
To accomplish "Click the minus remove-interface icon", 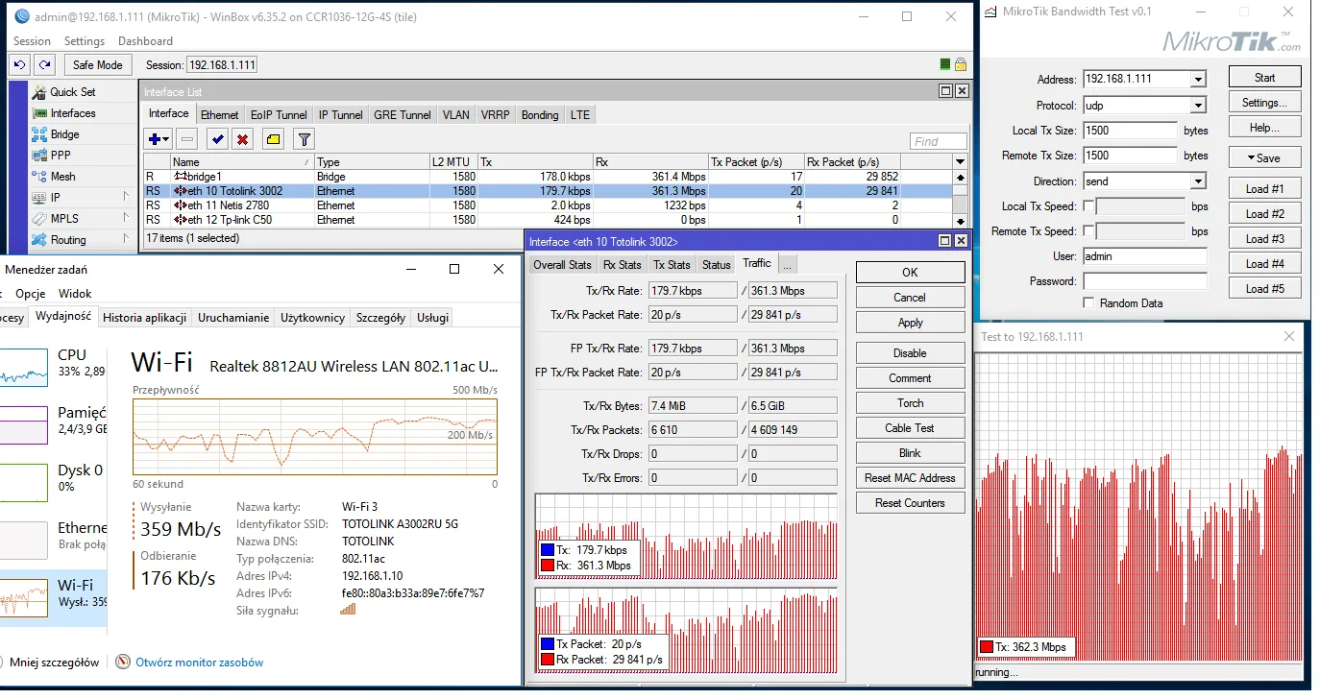I will pyautogui.click(x=187, y=139).
